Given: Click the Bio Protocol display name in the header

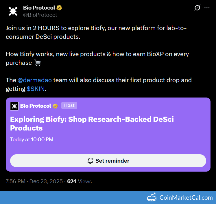Looking at the screenshot, I should (39, 8).
